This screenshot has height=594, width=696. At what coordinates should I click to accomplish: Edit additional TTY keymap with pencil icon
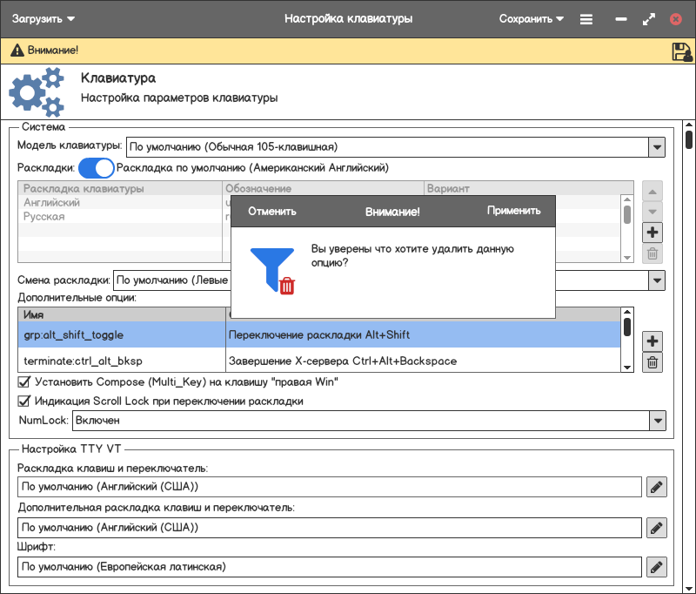(657, 527)
